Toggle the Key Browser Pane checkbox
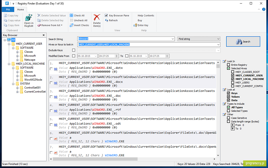The width and height of the screenshot is (268, 168). (106, 15)
